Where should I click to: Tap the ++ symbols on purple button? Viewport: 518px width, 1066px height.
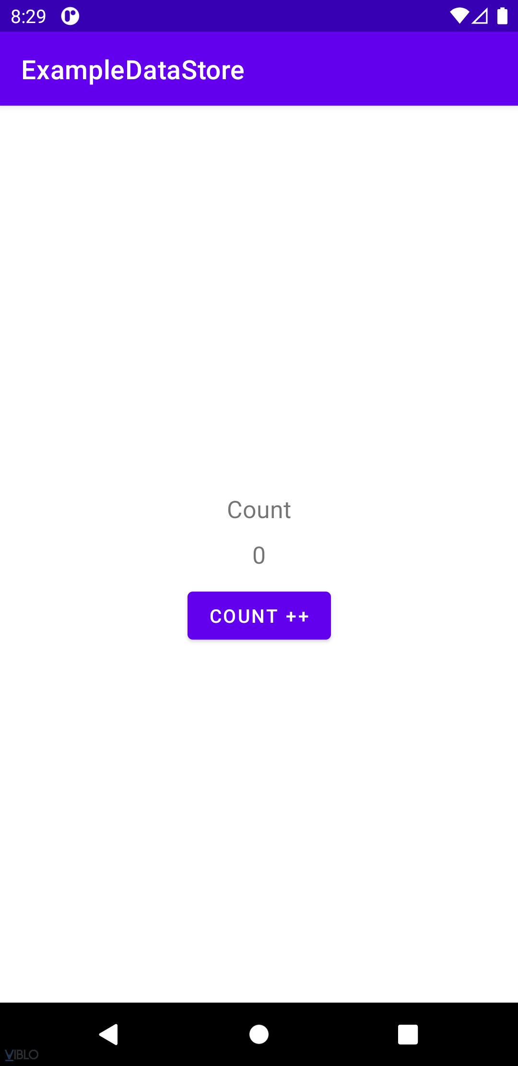297,617
